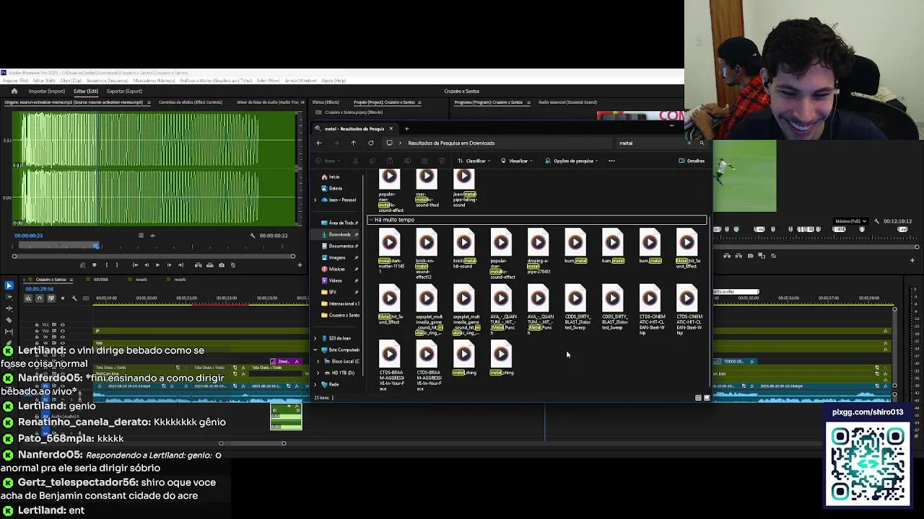924x519 pixels.
Task: Click the timeline timecode 00:05:29:56
Action: click(x=39, y=289)
